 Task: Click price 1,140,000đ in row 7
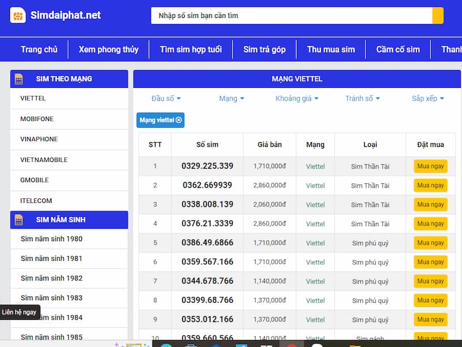click(270, 281)
